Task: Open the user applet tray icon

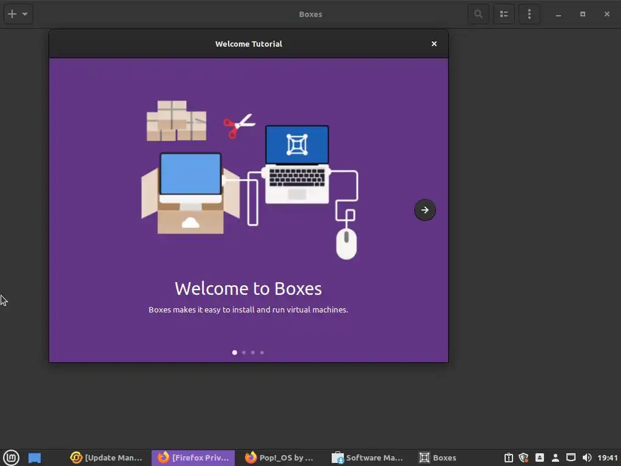Action: (x=556, y=458)
